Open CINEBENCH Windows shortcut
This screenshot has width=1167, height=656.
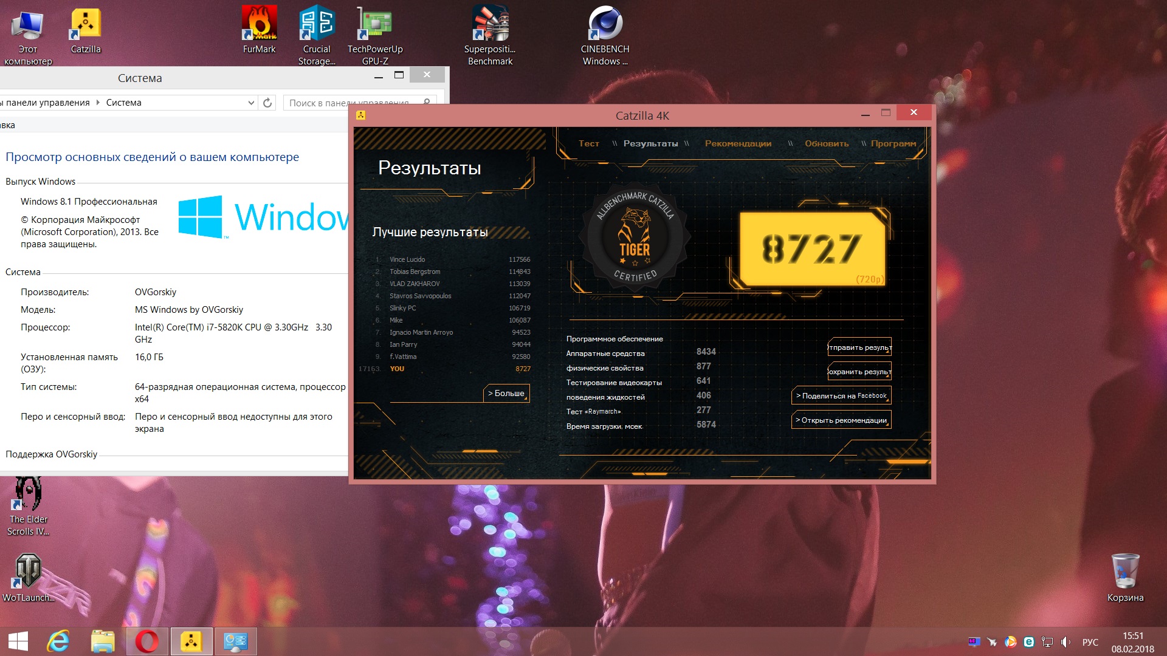click(x=605, y=35)
